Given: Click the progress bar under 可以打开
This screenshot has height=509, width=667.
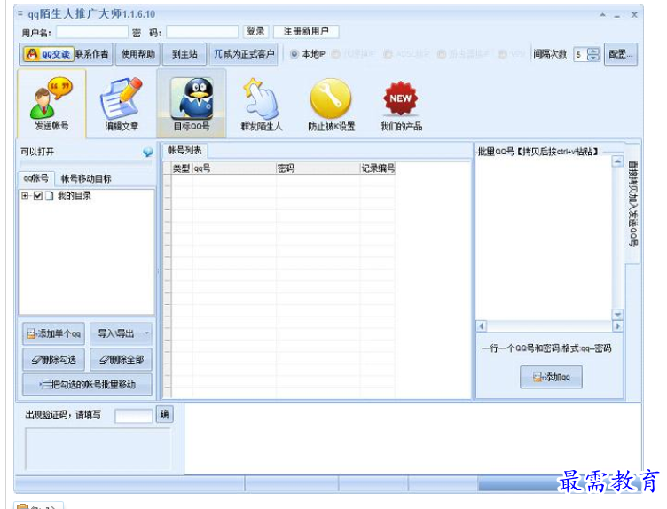Looking at the screenshot, I should coord(85,164).
